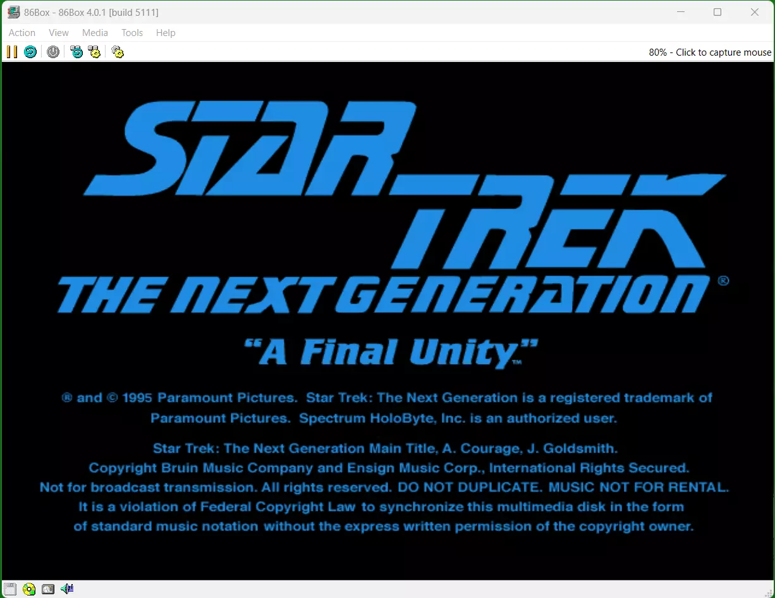
Task: Click the '1995 Paramount Pictures' copyright line
Action: point(387,398)
